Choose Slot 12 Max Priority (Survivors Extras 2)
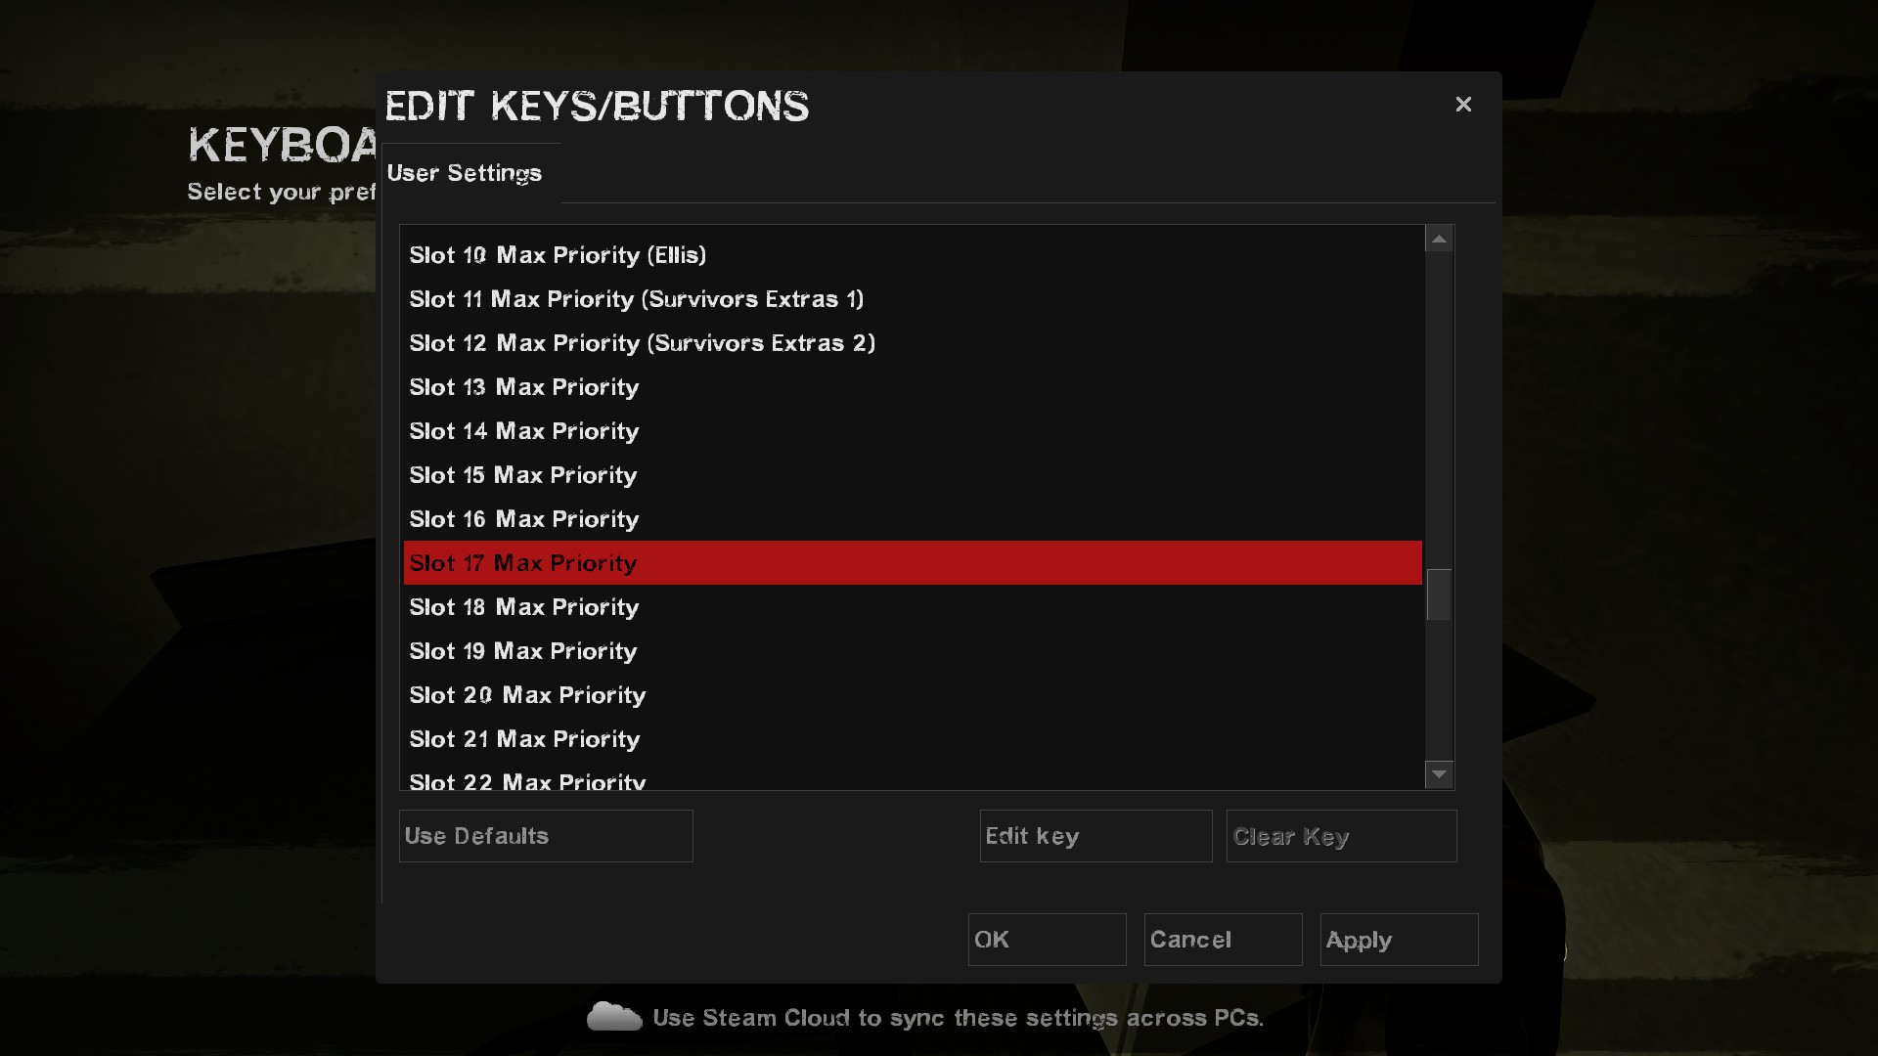 (642, 343)
